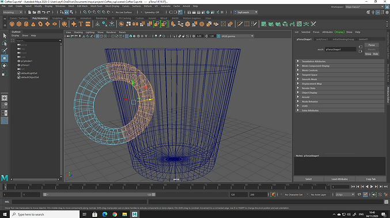The width and height of the screenshot is (390, 218).
Task: Click the Mirror shelf icon
Action: 135,24
